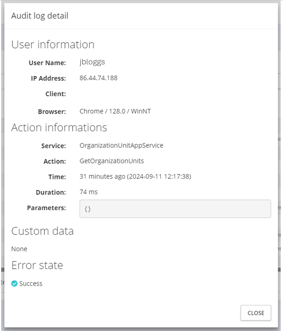
Task: Click the Custom data heading
Action: point(42,231)
